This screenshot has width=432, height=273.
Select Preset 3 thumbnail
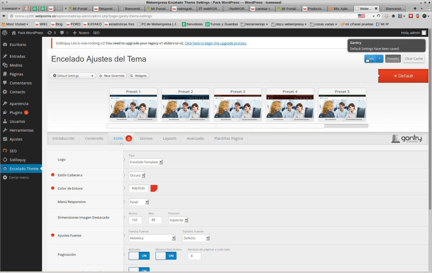(x=238, y=104)
